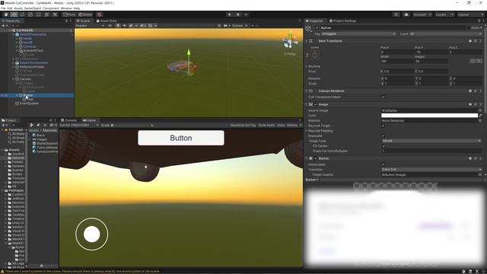Open the Layers dropdown
The image size is (487, 274).
(x=444, y=14)
